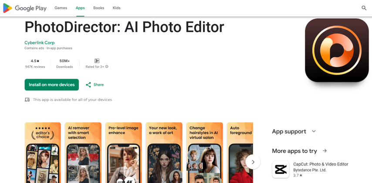372x183 pixels.
Task: Click the 3.7 star rating of CapCut
Action: pyautogui.click(x=298, y=176)
